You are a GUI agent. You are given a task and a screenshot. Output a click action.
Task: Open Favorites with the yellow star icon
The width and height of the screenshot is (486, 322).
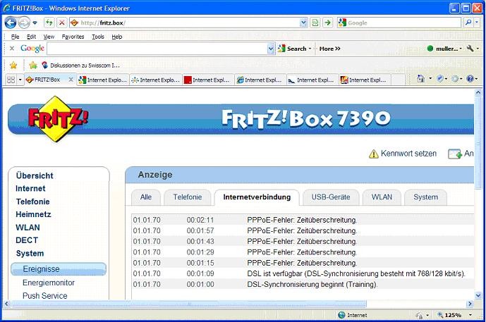click(x=13, y=65)
